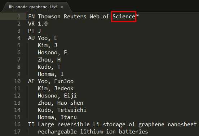Click full name Zhou, Hao-shen
This screenshot has width=199, height=136.
pyautogui.click(x=61, y=103)
